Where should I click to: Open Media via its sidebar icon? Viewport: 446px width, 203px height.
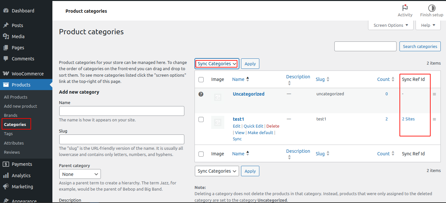pyautogui.click(x=6, y=37)
